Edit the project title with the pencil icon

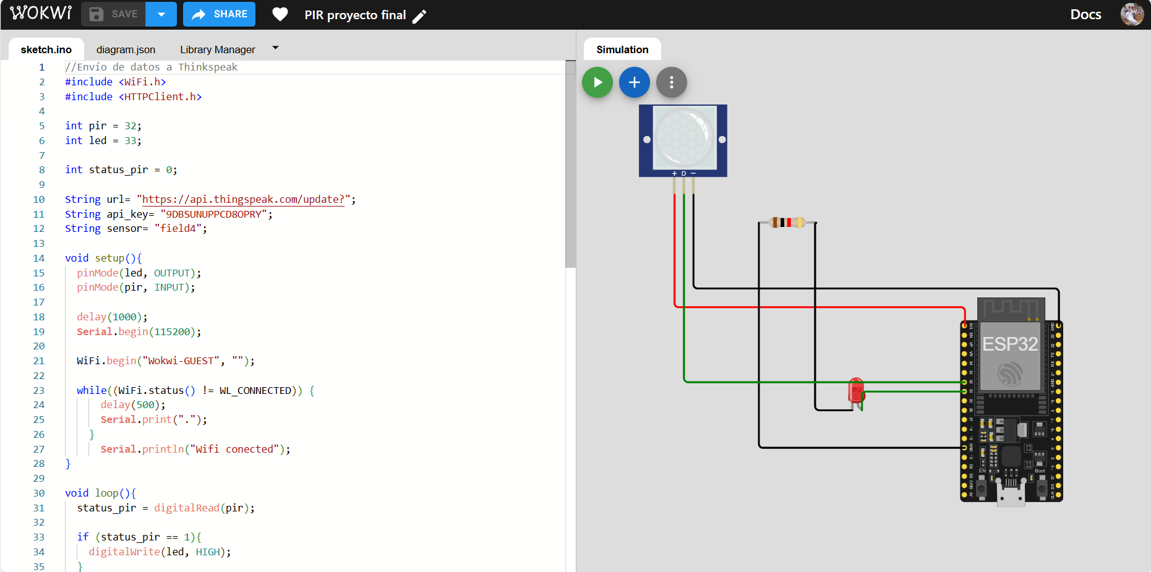click(x=419, y=16)
